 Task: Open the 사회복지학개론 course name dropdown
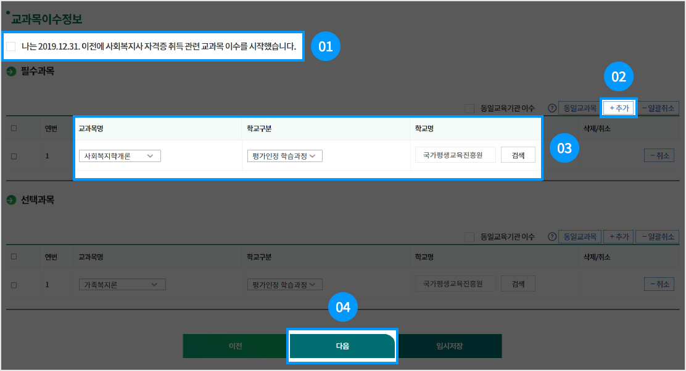[x=120, y=156]
